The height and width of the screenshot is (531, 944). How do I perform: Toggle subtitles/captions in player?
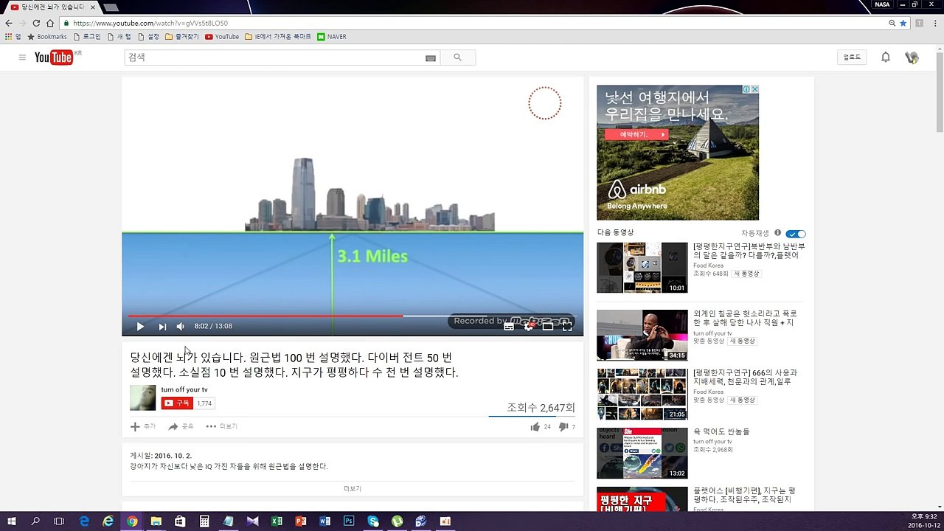[509, 326]
